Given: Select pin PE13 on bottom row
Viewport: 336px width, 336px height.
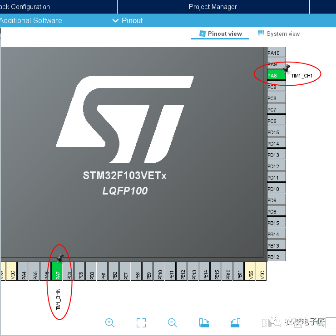Looking at the screenshot, I should click(193, 271).
